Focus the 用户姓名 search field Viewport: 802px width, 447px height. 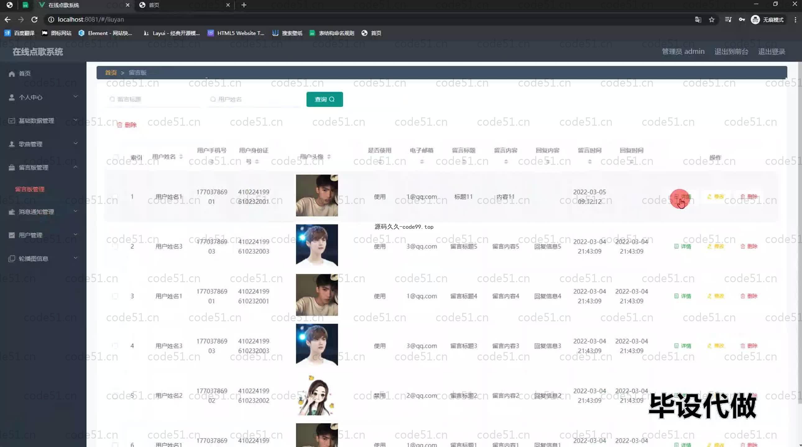253,99
